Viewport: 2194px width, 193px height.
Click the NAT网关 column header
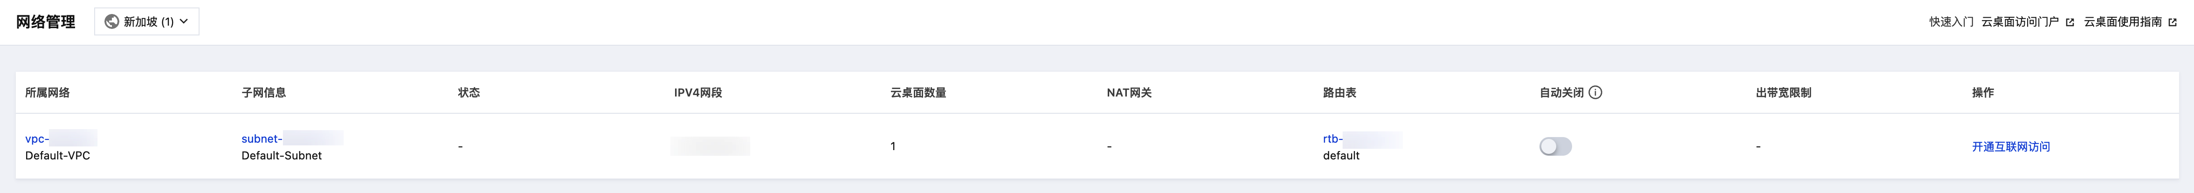(x=1129, y=93)
